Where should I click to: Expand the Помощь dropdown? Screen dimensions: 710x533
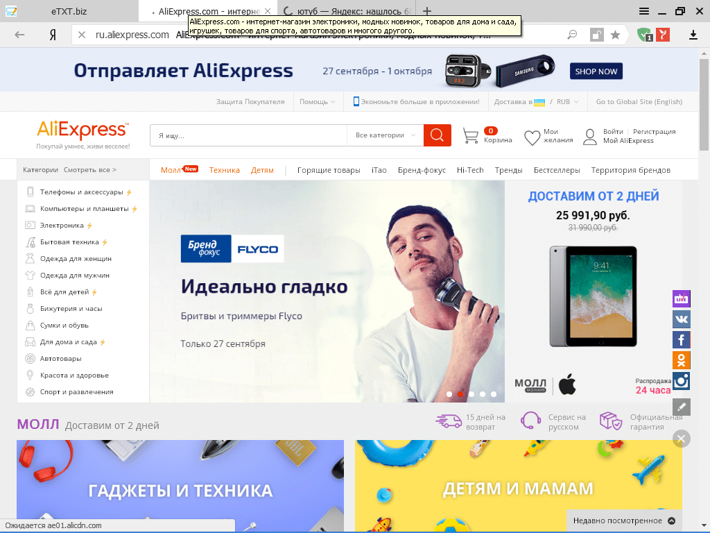tap(317, 101)
